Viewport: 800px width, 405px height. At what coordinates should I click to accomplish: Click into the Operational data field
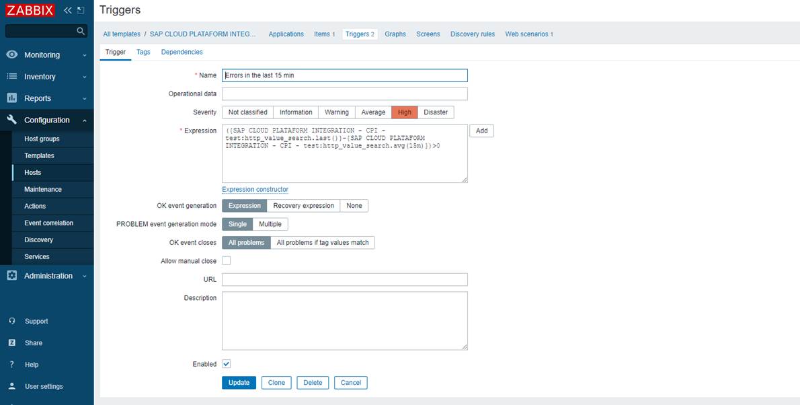pos(345,94)
